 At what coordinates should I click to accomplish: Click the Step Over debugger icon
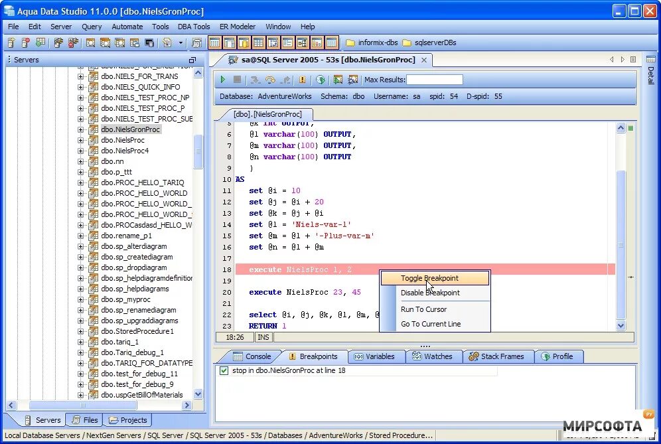point(270,79)
